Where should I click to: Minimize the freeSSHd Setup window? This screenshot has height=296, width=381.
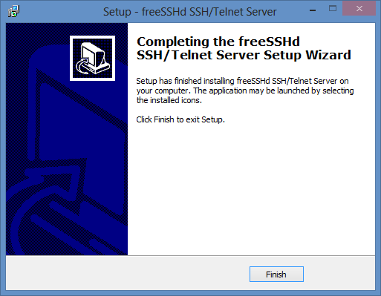click(313, 10)
